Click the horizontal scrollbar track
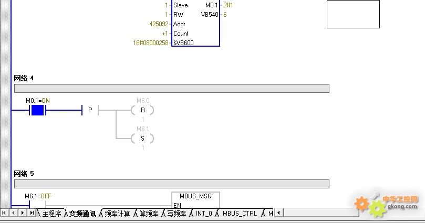Viewport: 425px width, 223px height. 321,213
